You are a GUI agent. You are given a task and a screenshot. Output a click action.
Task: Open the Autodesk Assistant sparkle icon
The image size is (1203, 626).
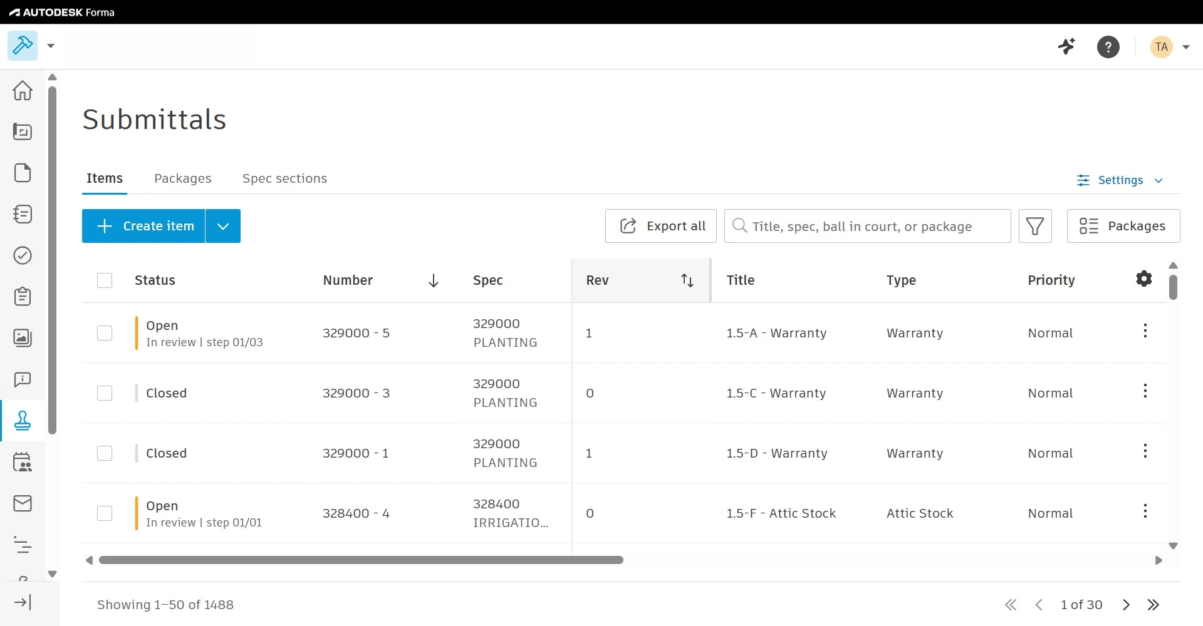(1066, 46)
